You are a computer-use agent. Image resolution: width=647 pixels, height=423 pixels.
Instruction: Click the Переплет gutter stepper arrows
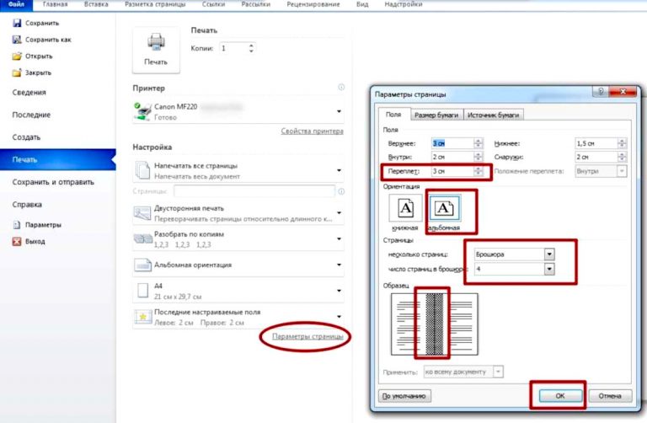[x=478, y=171]
